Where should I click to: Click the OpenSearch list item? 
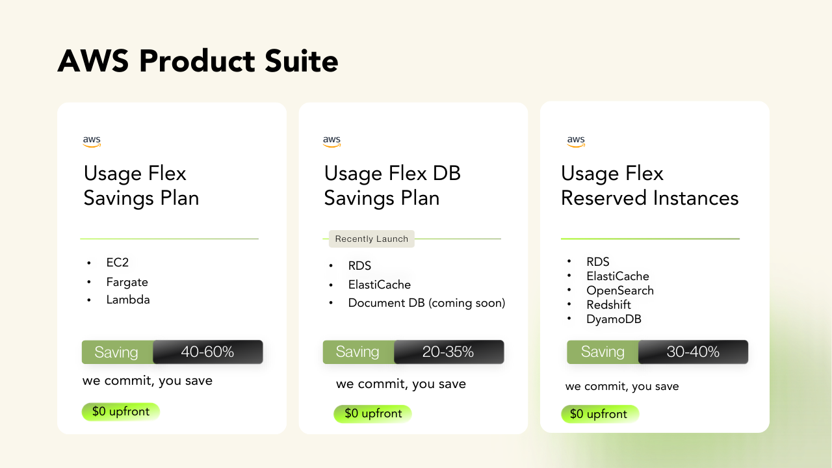pyautogui.click(x=619, y=291)
